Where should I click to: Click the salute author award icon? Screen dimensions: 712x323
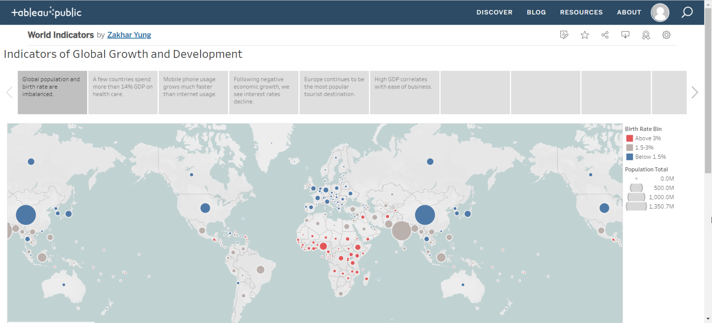(646, 35)
